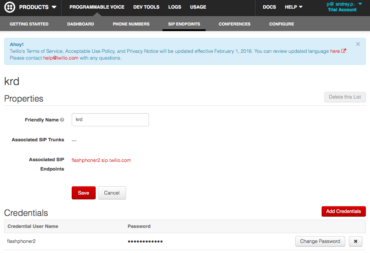Click the krd list title heading
Screen dimensions: 370x253
(x=12, y=81)
